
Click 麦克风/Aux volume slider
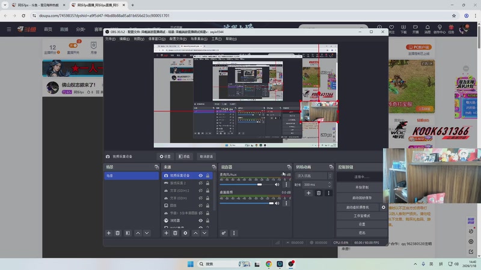[247, 185]
